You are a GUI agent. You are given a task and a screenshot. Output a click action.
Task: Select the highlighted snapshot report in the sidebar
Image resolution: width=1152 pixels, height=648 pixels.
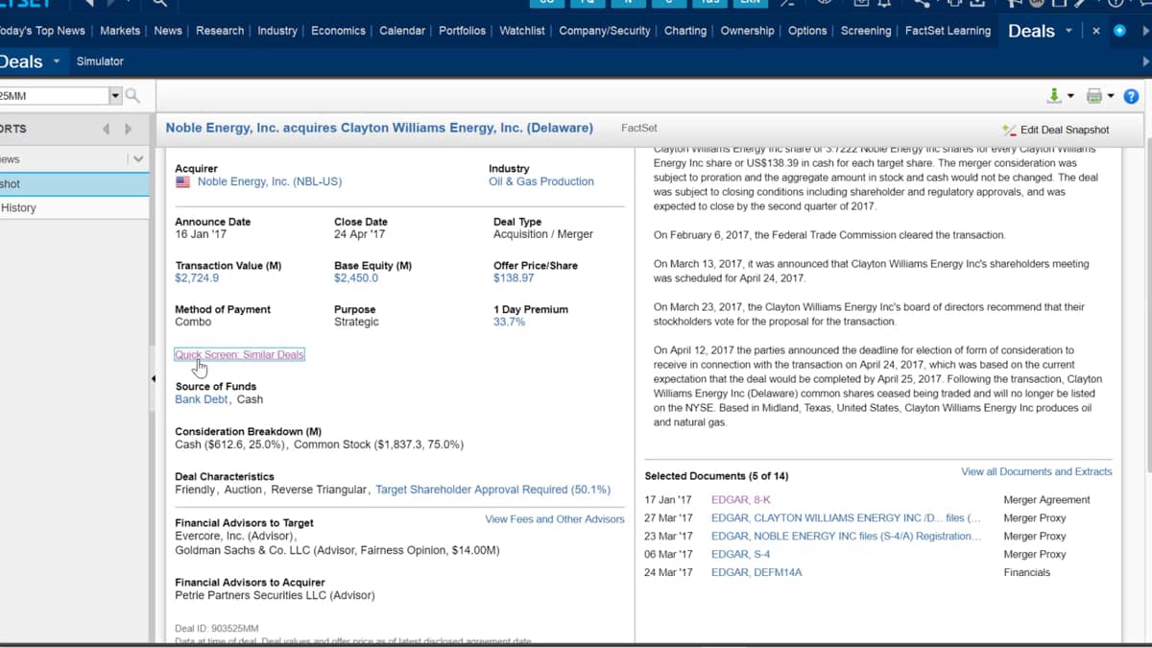click(75, 184)
